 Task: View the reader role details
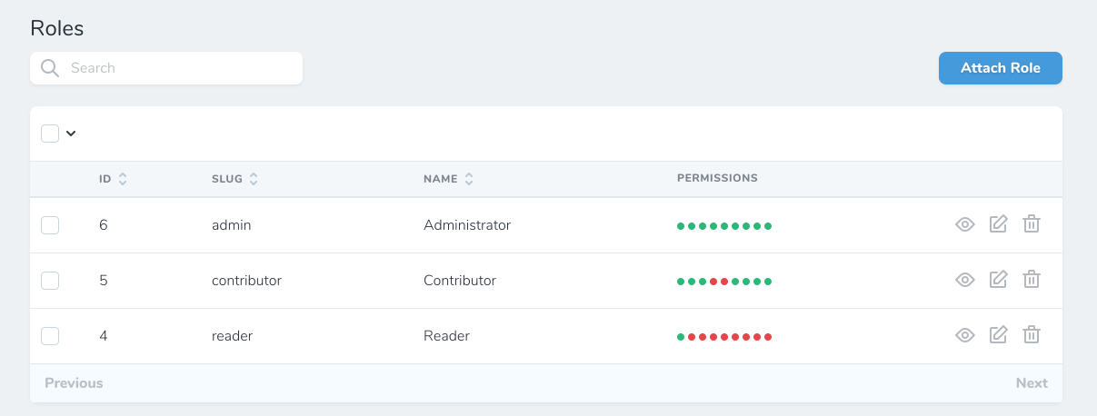click(964, 335)
